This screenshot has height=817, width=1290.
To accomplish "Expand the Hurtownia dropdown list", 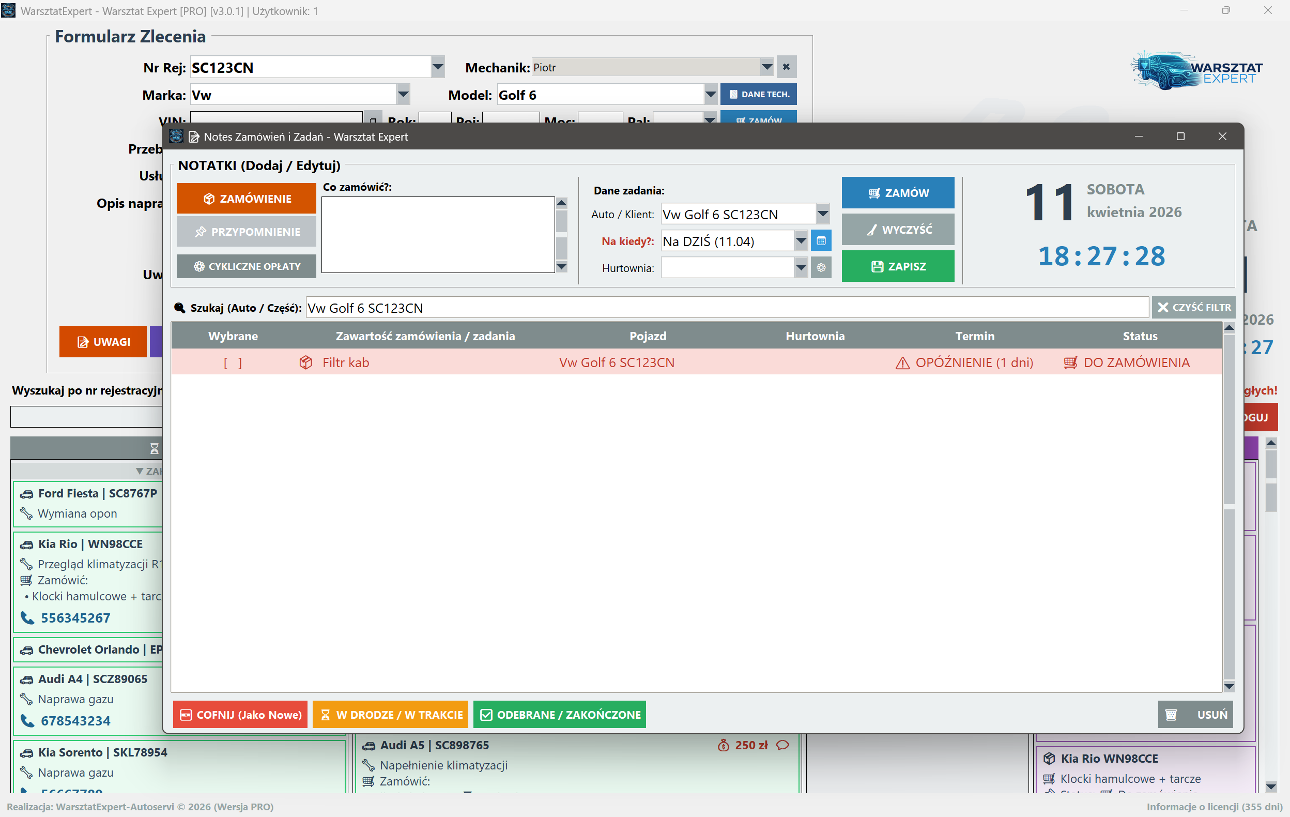I will pos(801,267).
